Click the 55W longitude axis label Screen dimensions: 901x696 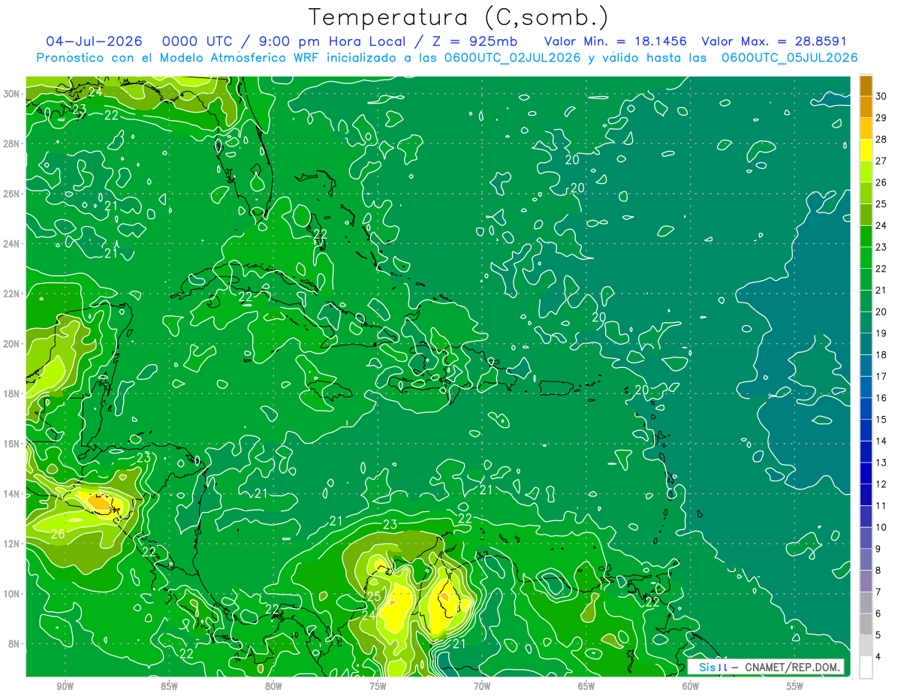pyautogui.click(x=794, y=687)
